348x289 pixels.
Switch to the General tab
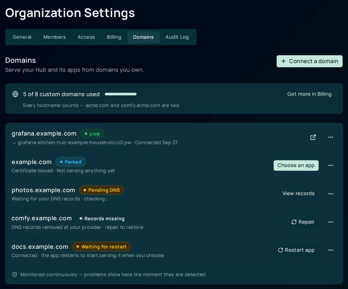click(22, 37)
